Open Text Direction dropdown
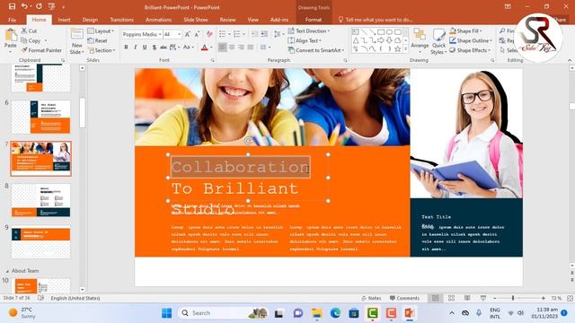This screenshot has height=323, width=575. pos(309,31)
